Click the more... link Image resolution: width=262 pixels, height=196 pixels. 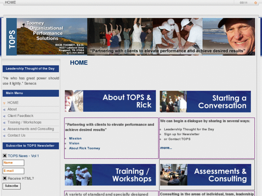pos(166,148)
